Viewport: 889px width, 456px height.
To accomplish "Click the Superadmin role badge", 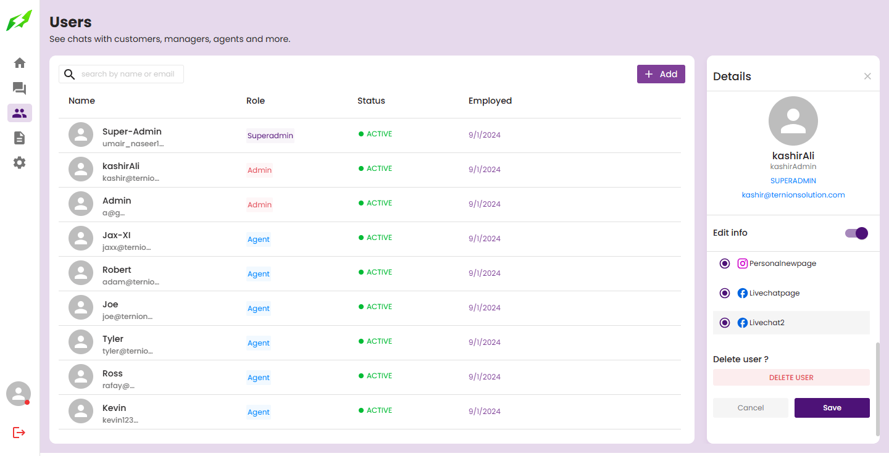I will click(x=270, y=136).
